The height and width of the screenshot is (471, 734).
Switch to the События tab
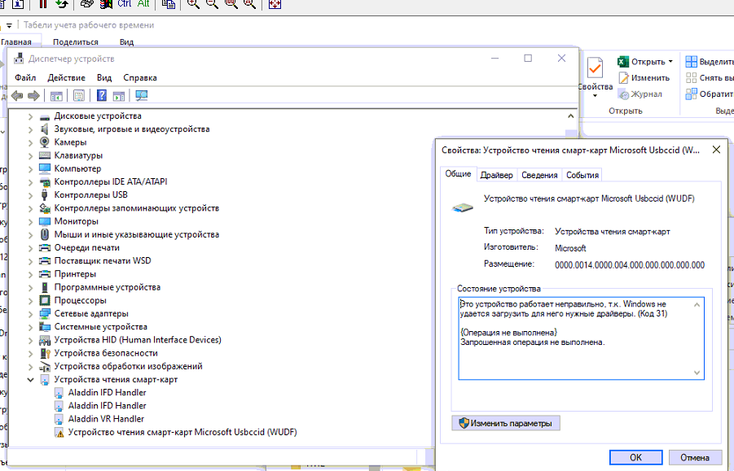582,175
